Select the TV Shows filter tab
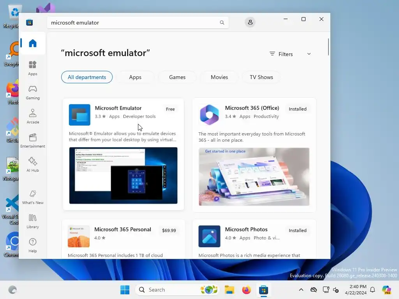This screenshot has height=299, width=399. pos(261,77)
